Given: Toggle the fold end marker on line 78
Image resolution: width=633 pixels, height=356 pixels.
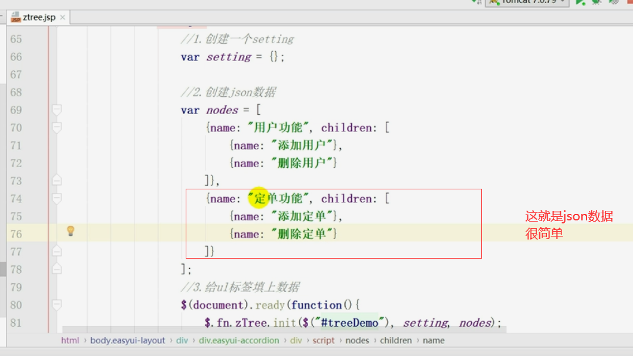Looking at the screenshot, I should pyautogui.click(x=57, y=269).
